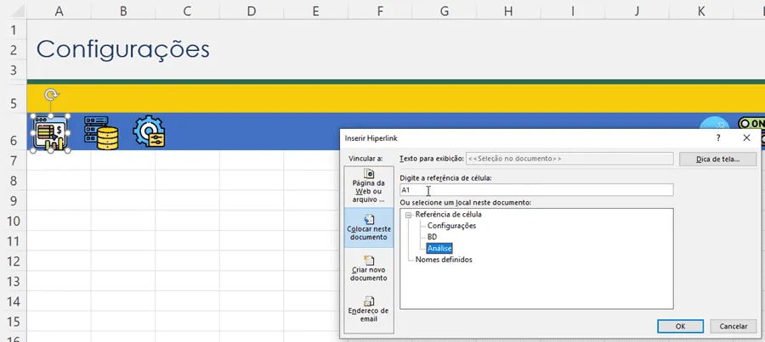The height and width of the screenshot is (342, 765).
Task: Select BD sheet in the tree
Action: click(x=432, y=237)
